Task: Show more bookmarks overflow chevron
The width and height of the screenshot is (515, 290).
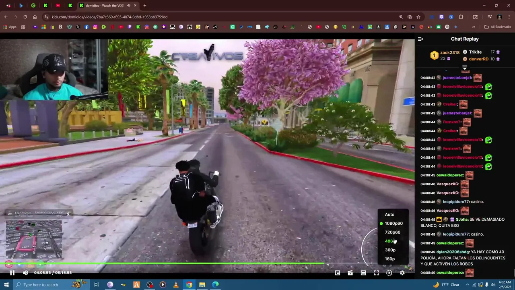Action: click(474, 27)
